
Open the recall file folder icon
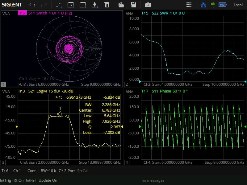pyautogui.click(x=121, y=5)
